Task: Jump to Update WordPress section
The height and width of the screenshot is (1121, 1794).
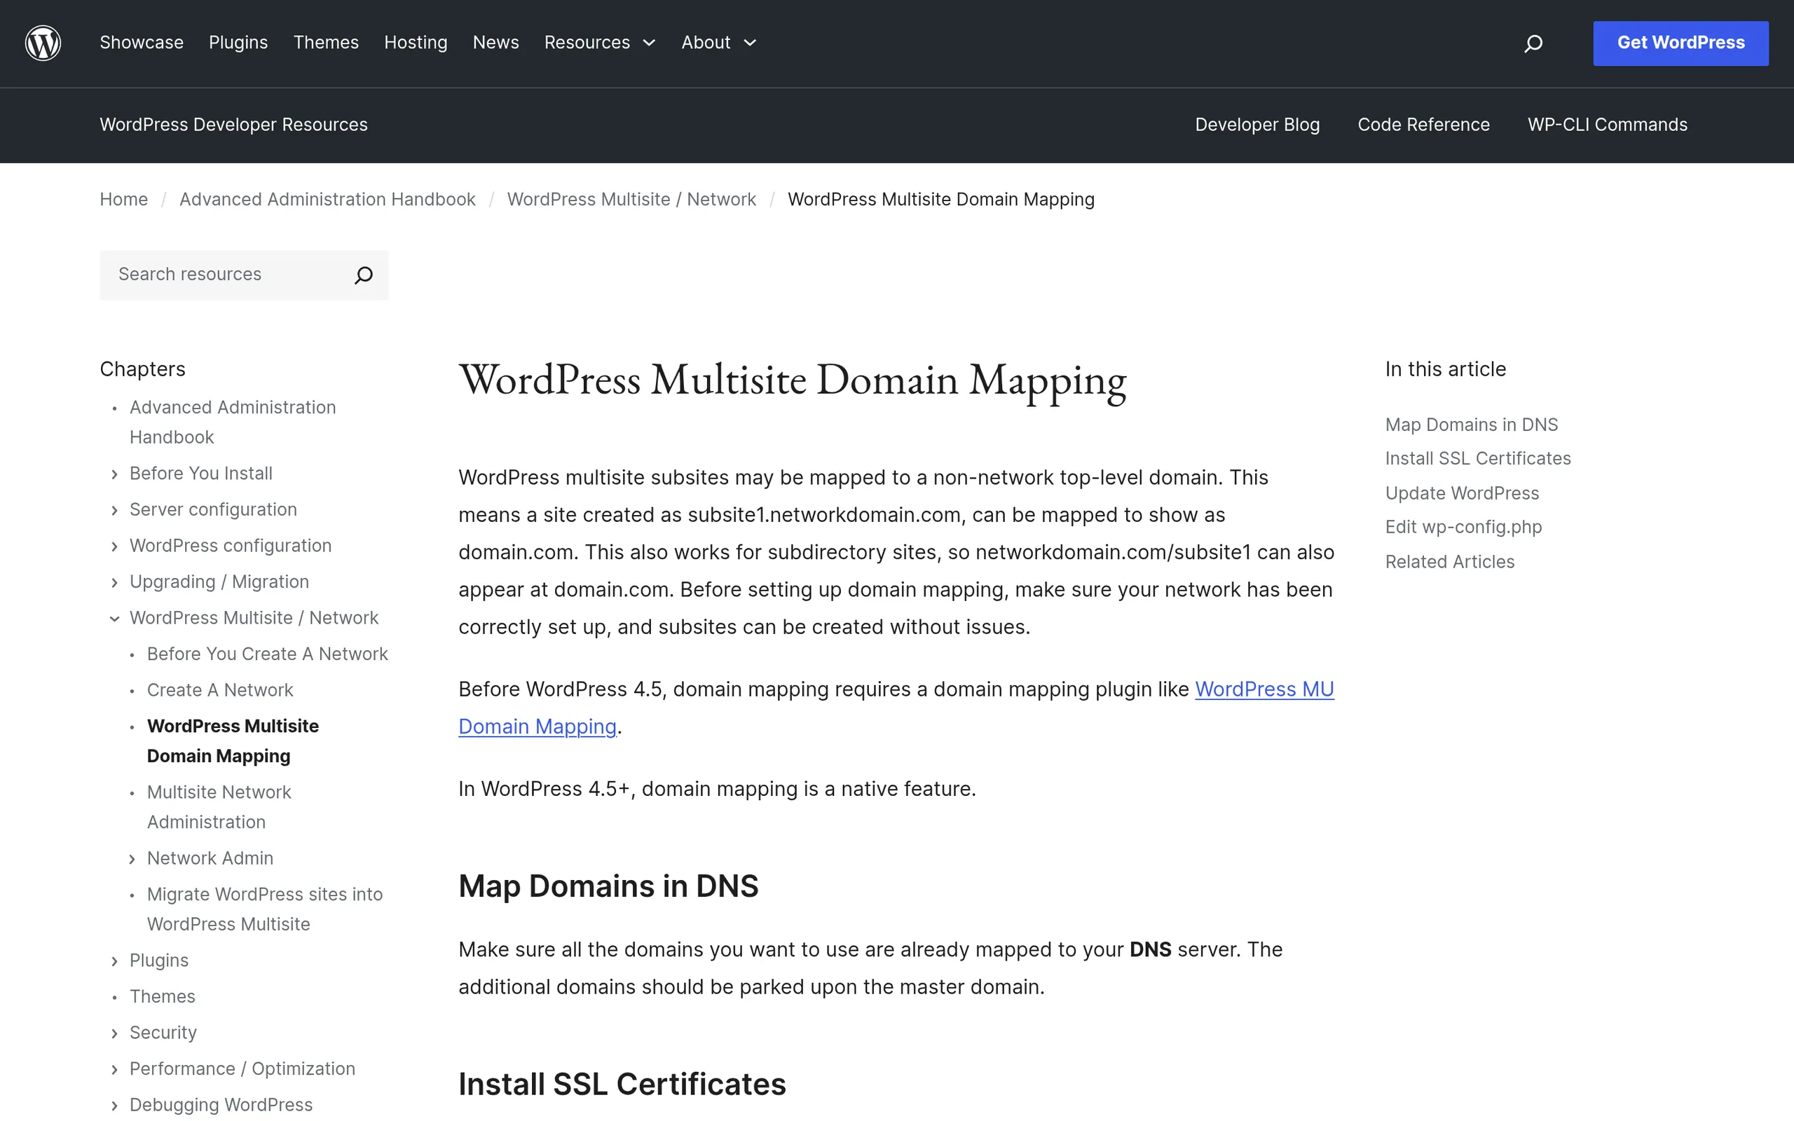Action: click(1462, 493)
